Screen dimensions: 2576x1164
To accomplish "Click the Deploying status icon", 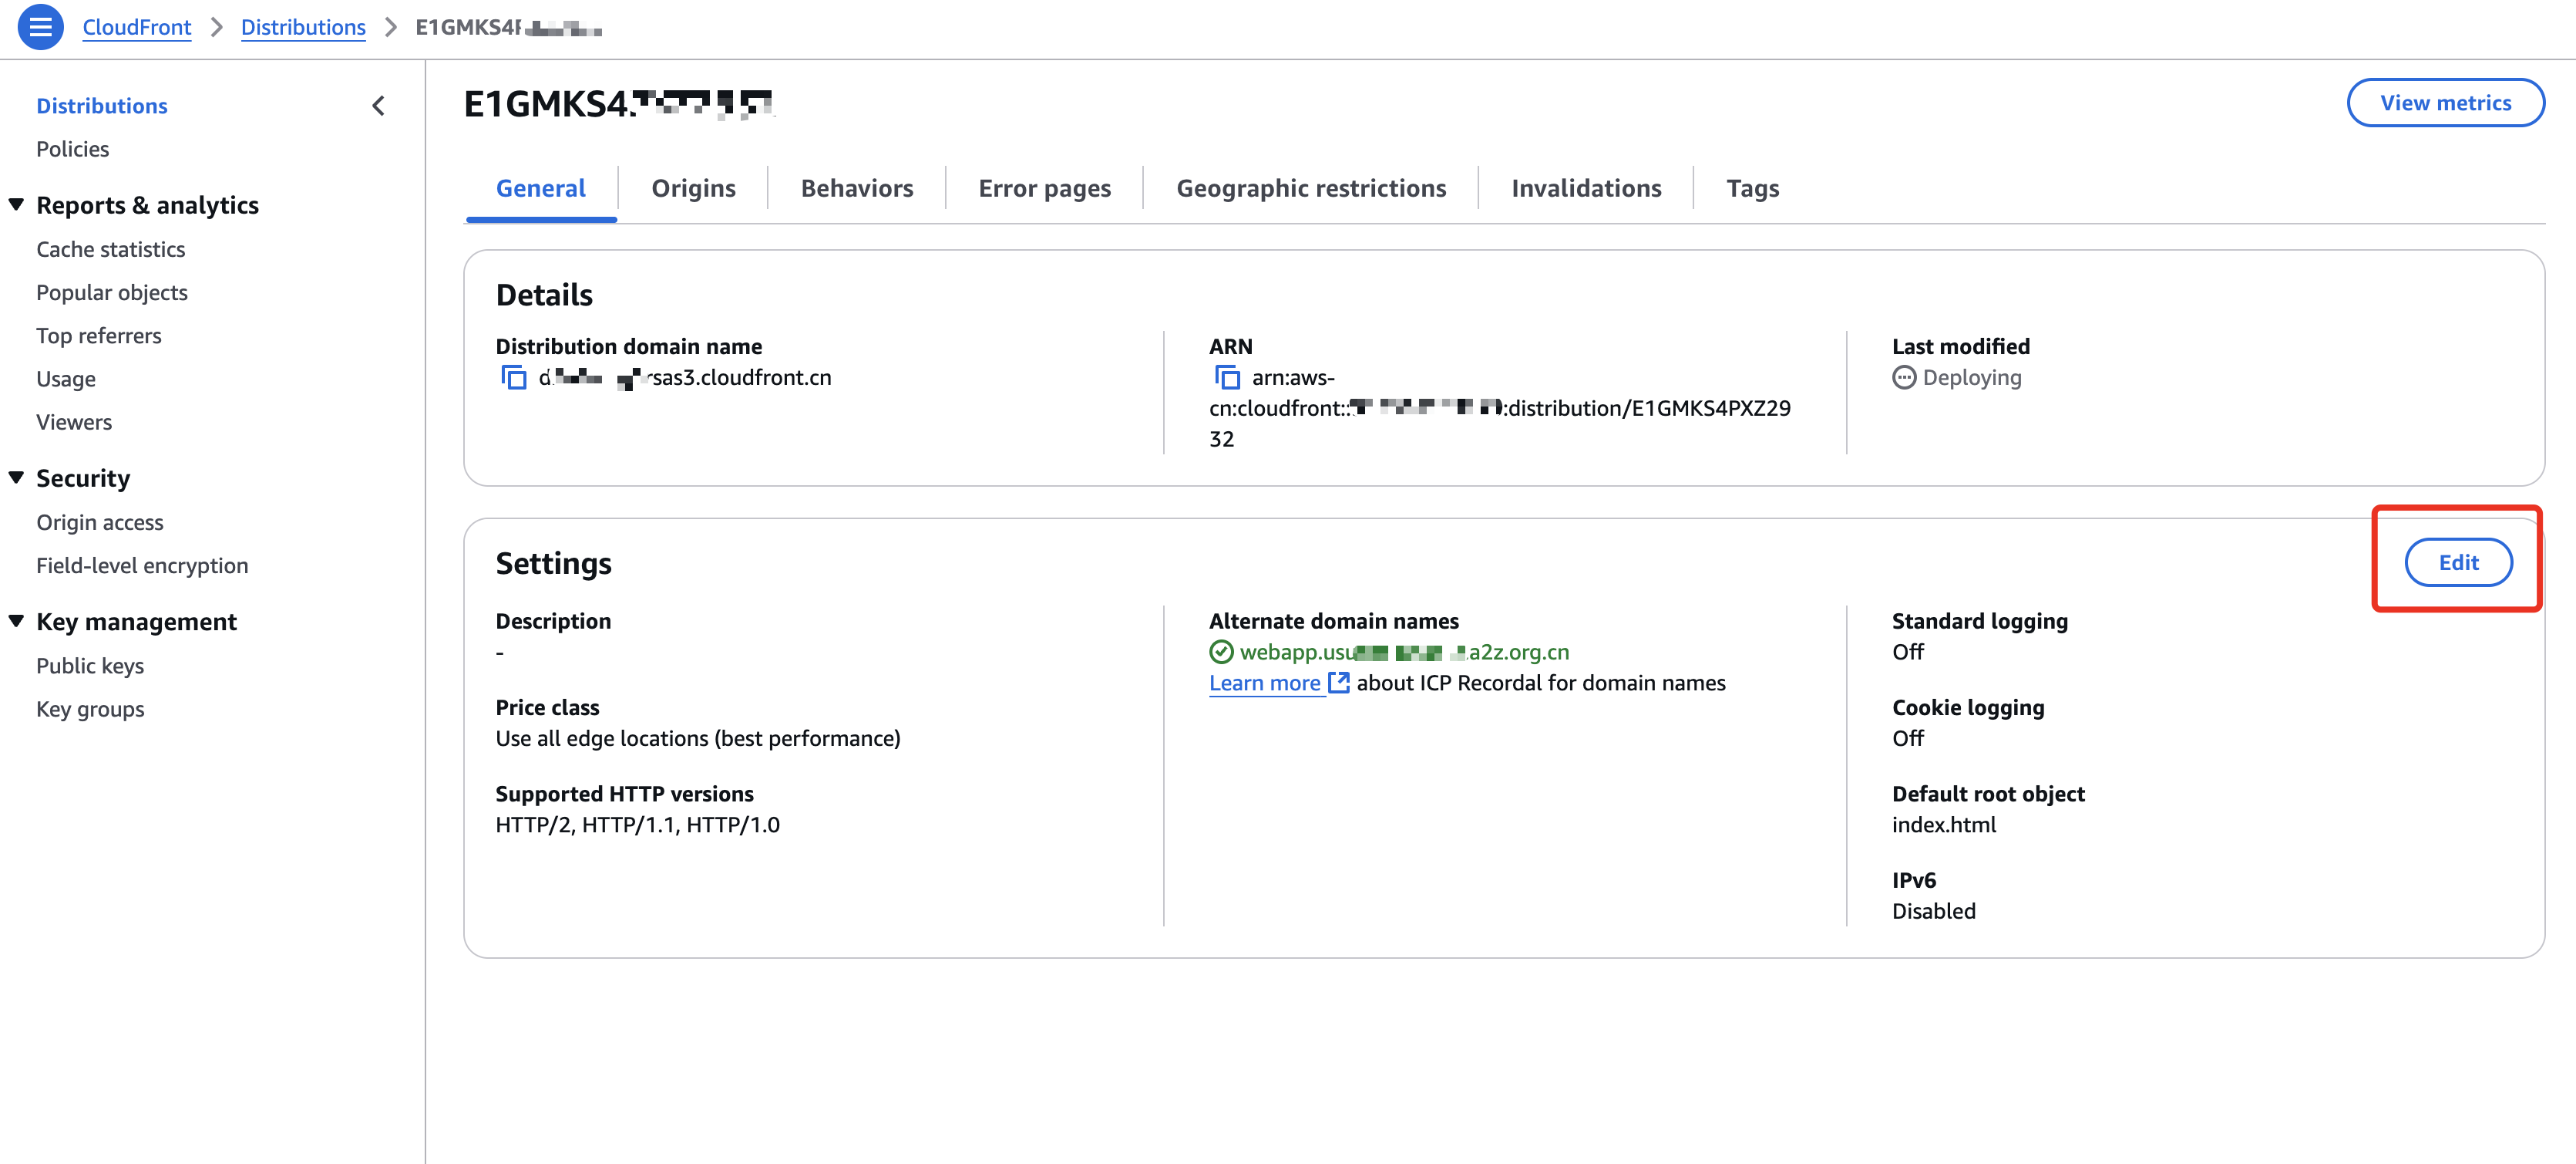I will point(1904,377).
